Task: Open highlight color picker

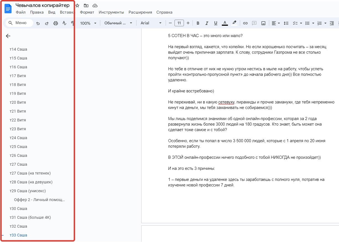Action: [234, 23]
